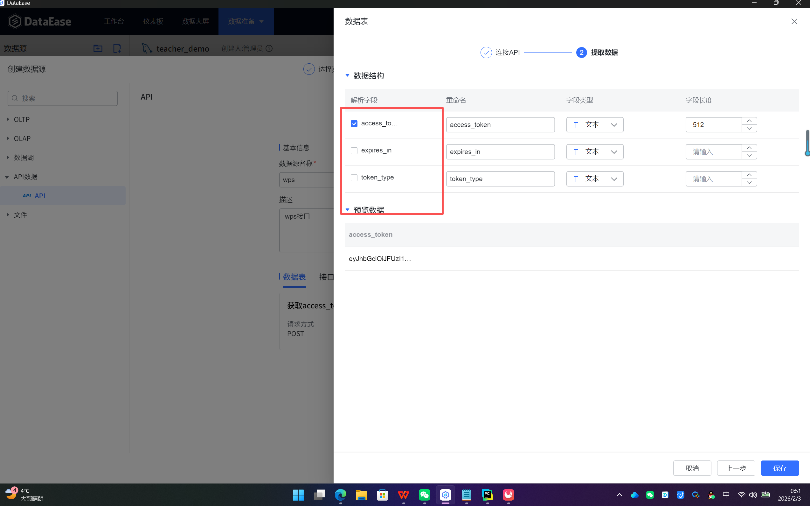Click the completed 连接API step icon
This screenshot has height=506, width=810.
pyautogui.click(x=486, y=53)
